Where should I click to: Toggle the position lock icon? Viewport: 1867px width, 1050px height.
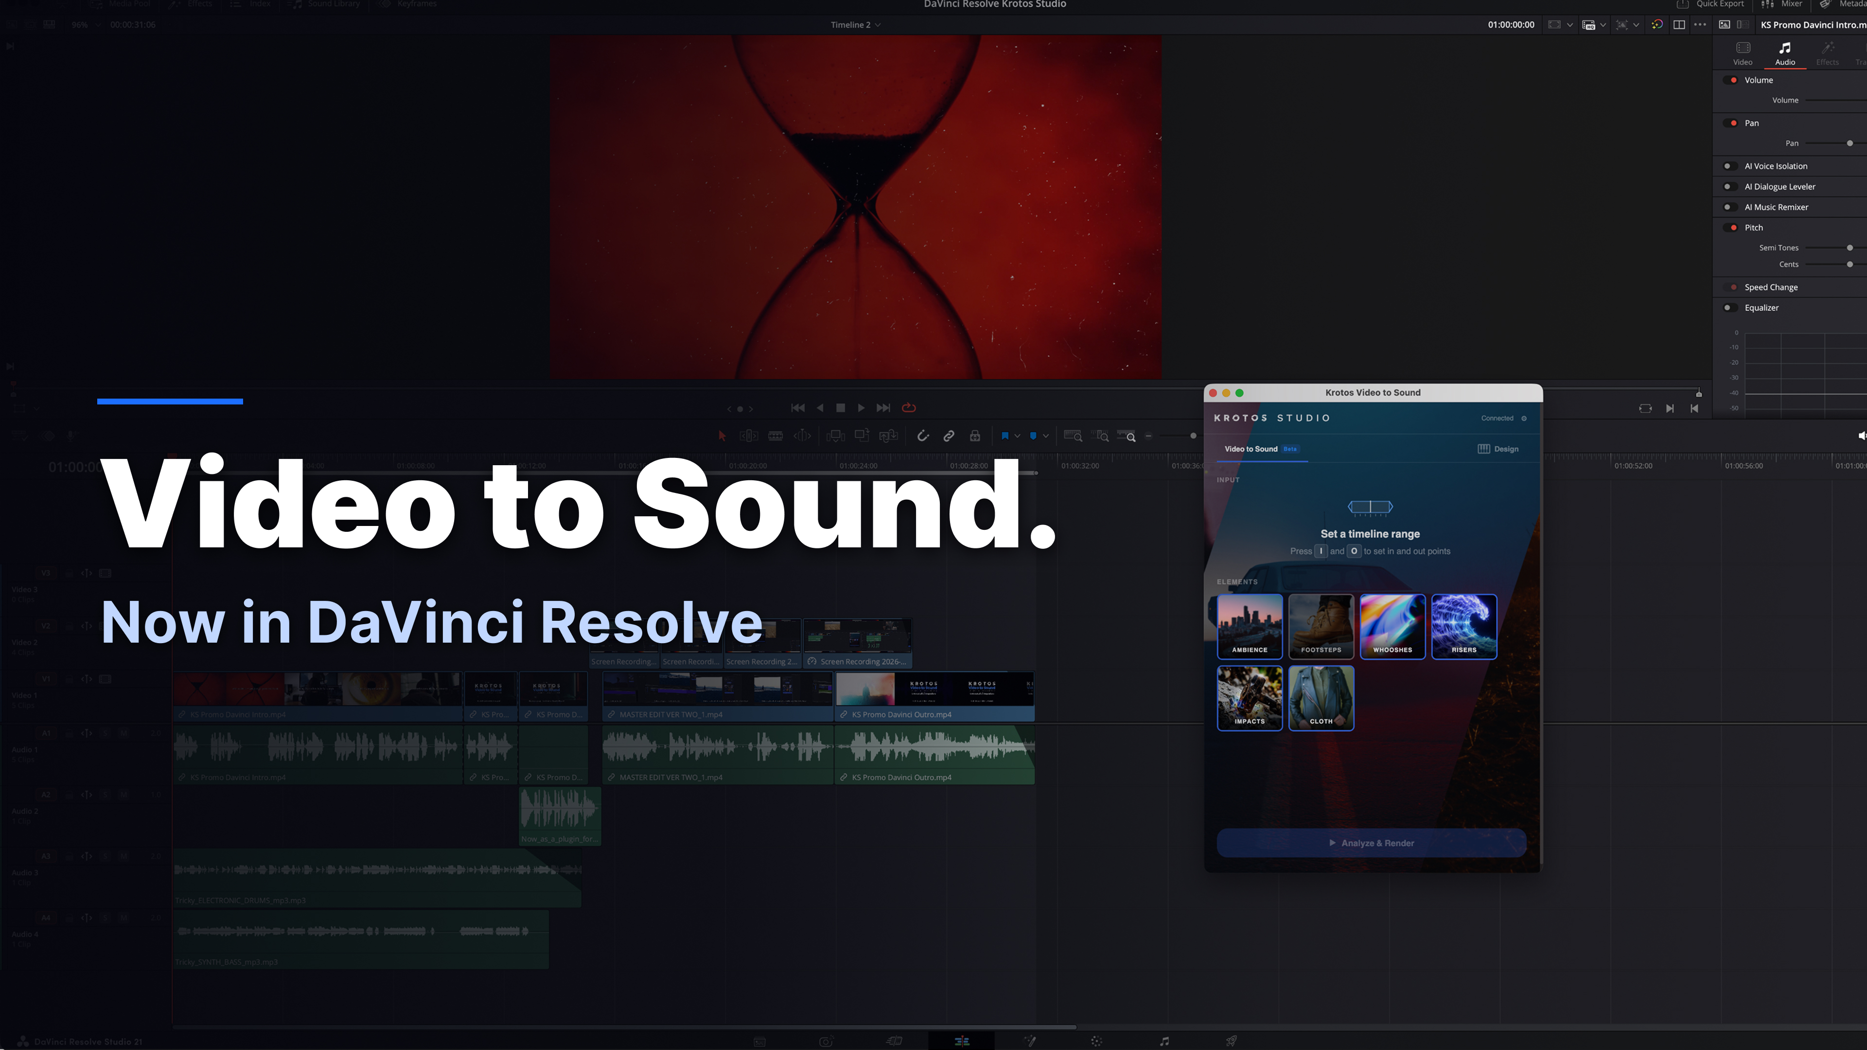click(975, 436)
